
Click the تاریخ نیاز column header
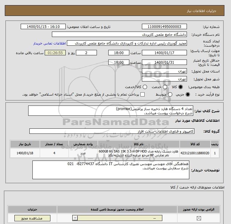(x=25, y=144)
